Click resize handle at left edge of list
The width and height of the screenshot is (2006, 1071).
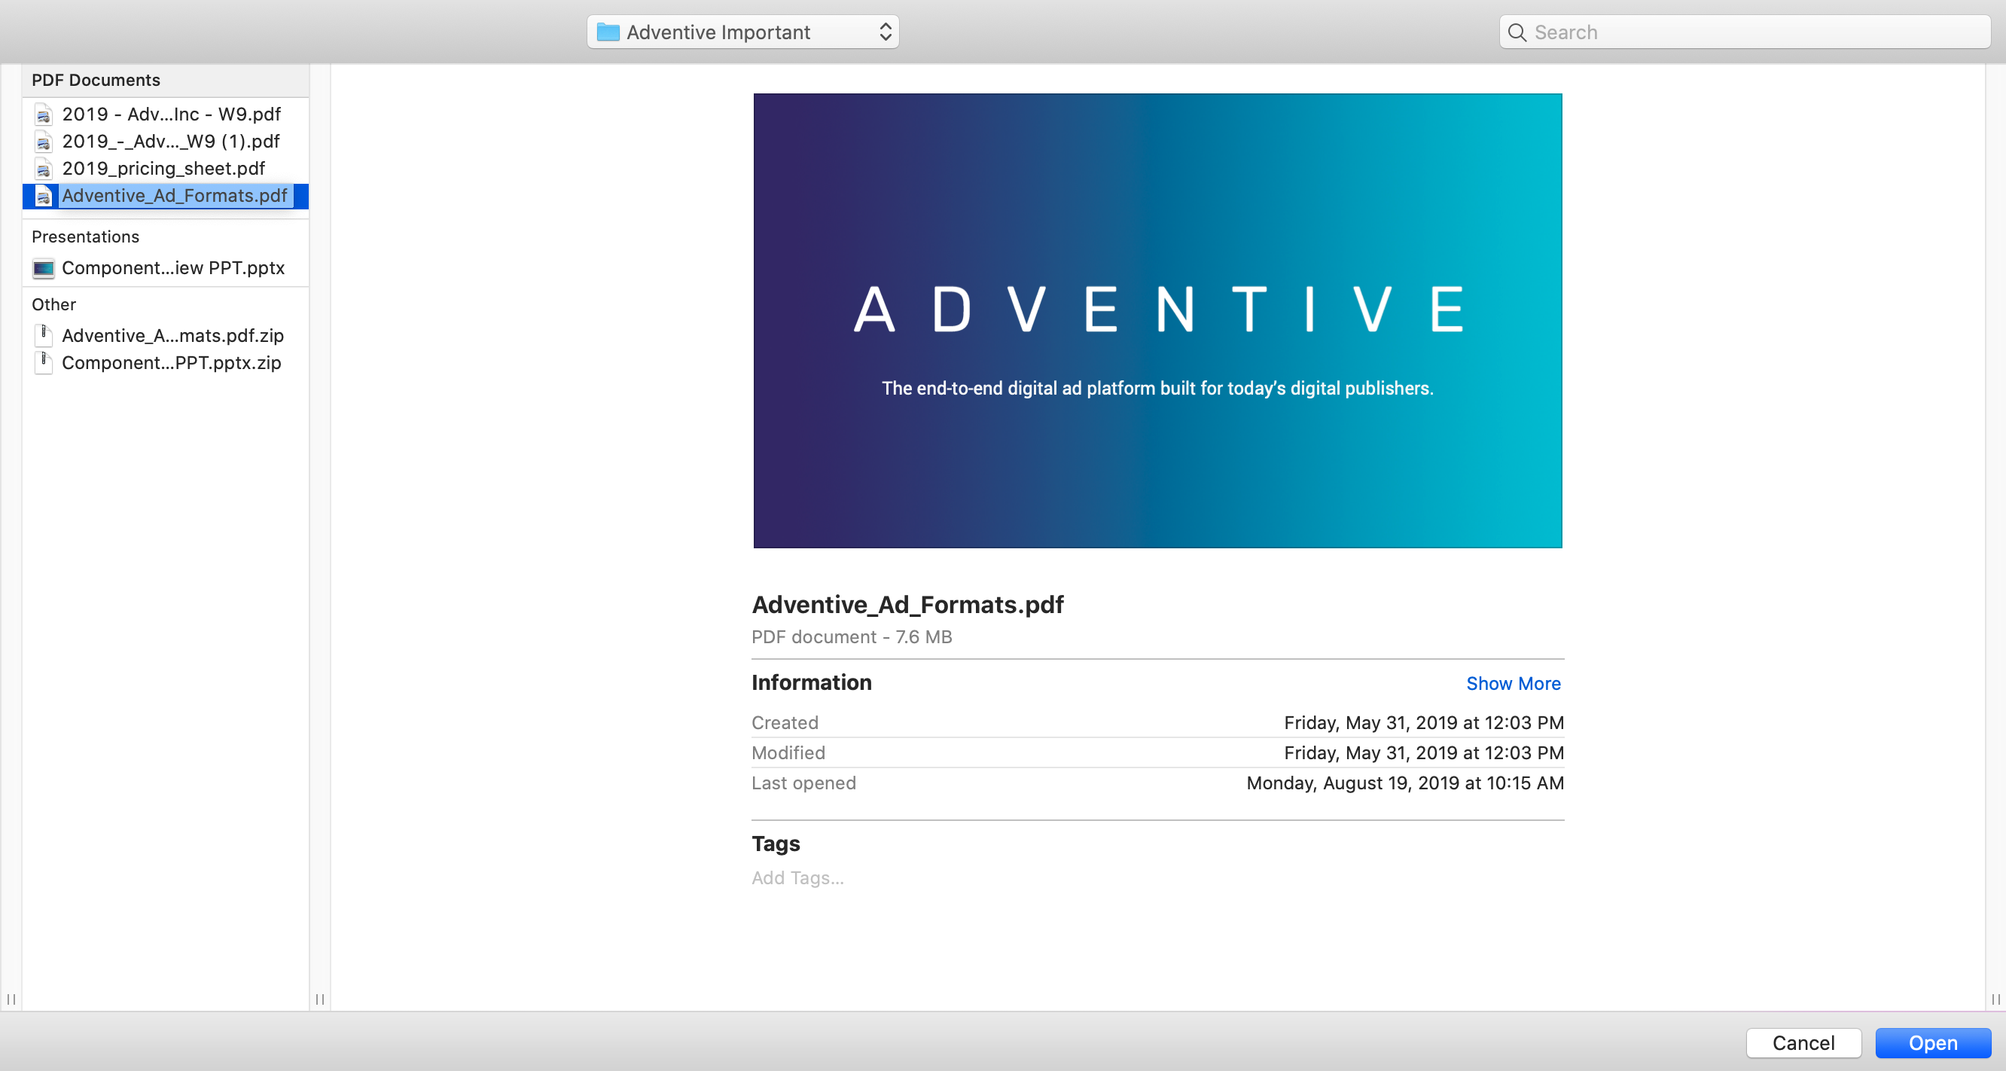pyautogui.click(x=11, y=999)
